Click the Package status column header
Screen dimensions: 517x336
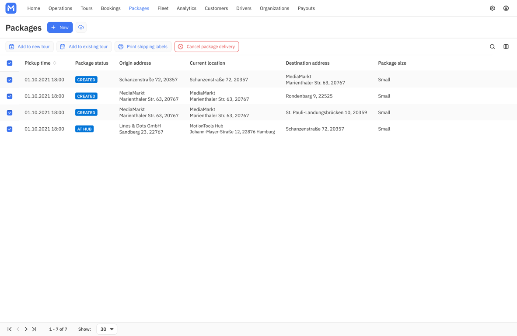pyautogui.click(x=92, y=63)
